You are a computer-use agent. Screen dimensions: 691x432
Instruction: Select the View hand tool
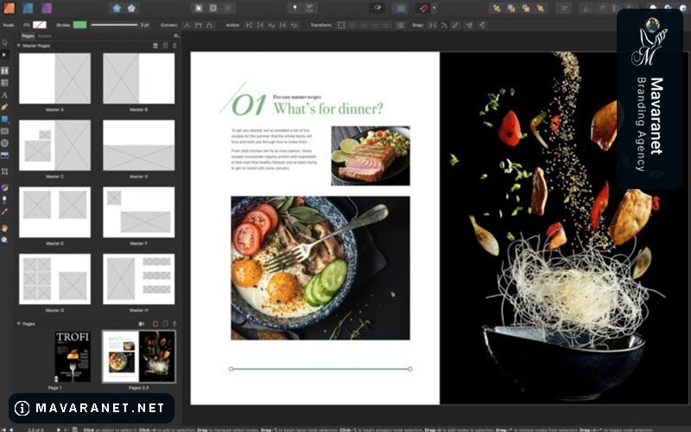[5, 228]
